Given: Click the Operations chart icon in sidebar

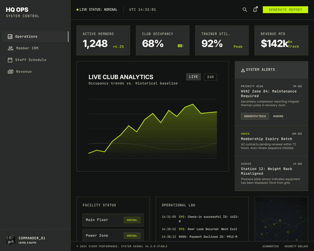Looking at the screenshot, I should [x=10, y=37].
